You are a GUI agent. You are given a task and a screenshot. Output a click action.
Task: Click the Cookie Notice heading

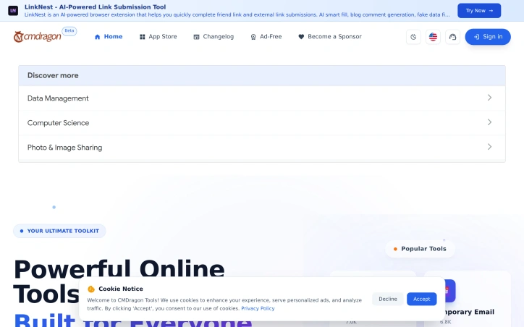click(x=121, y=289)
